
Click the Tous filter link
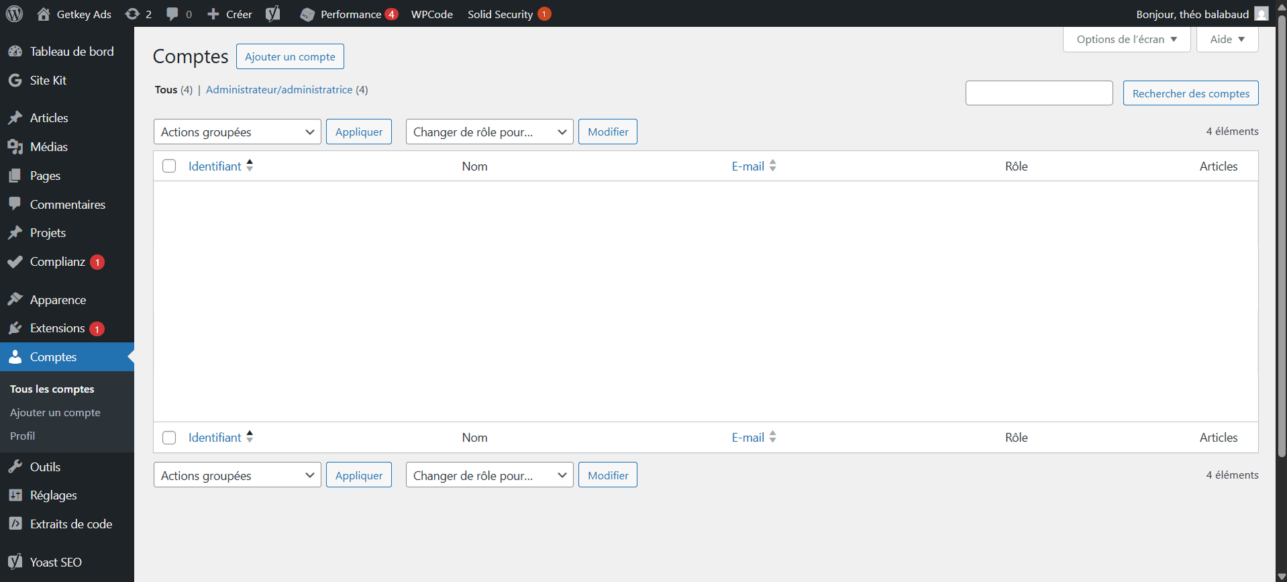166,90
